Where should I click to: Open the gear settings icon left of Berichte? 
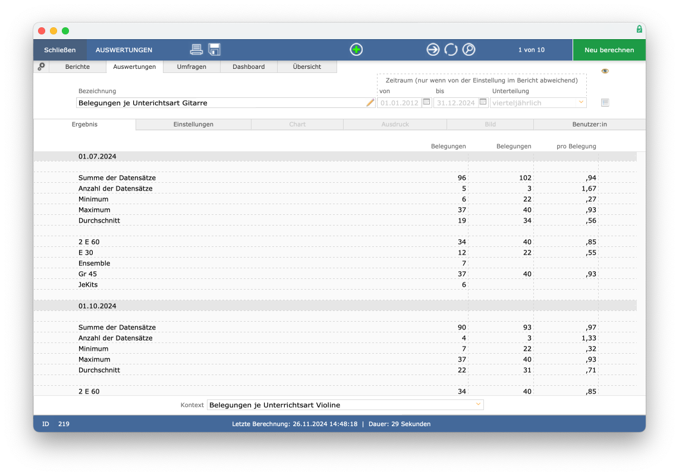pos(41,66)
